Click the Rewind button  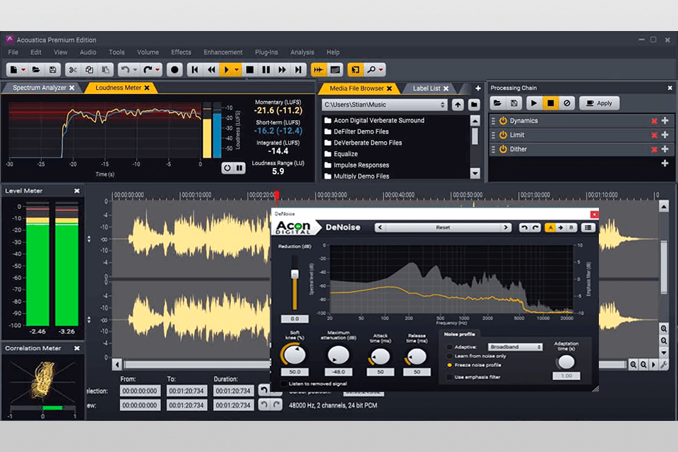211,70
